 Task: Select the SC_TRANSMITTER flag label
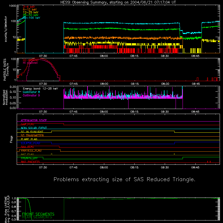(32, 135)
